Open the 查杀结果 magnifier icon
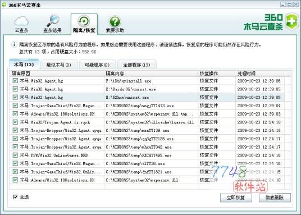The width and height of the screenshot is (301, 215). pyautogui.click(x=53, y=21)
